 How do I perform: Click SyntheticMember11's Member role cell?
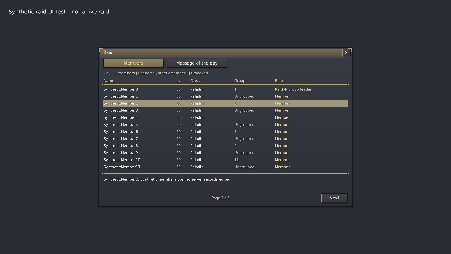tap(282, 167)
